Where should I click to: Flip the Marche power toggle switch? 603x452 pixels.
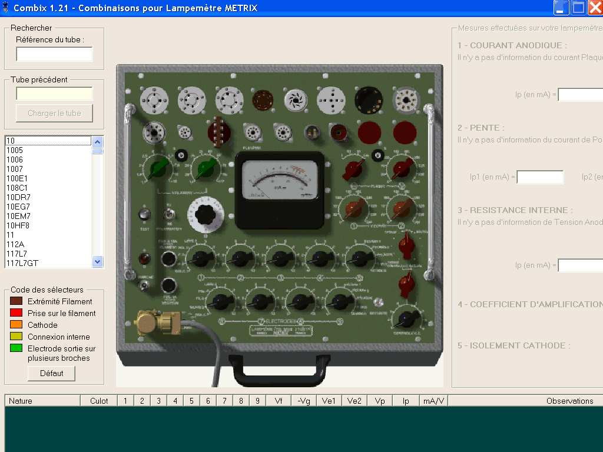point(144,285)
